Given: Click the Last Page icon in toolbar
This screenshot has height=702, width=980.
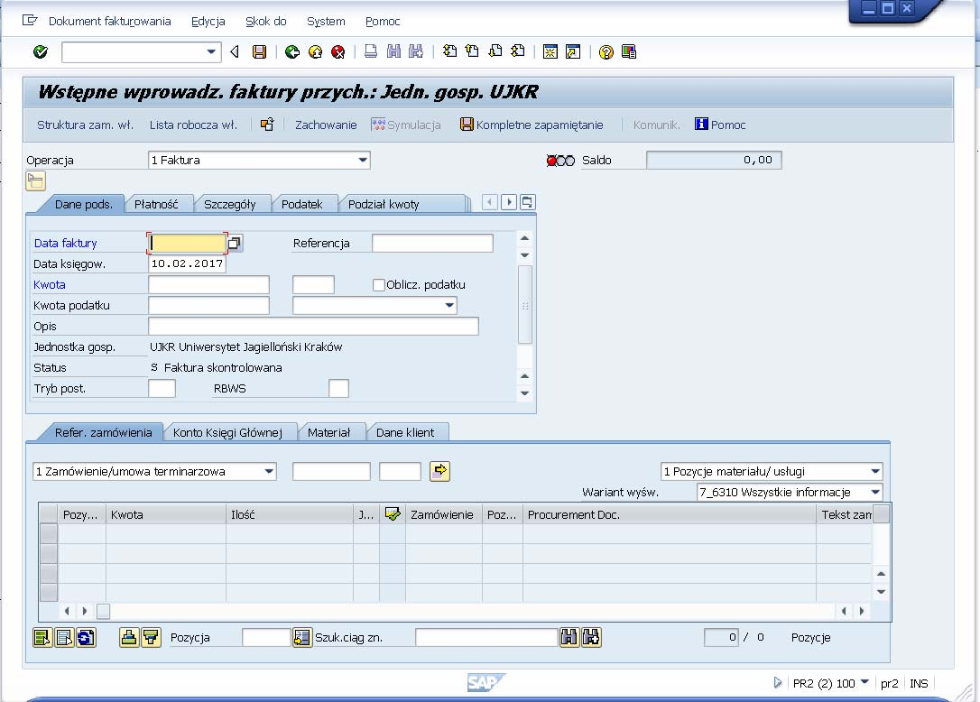Looking at the screenshot, I should pos(517,52).
